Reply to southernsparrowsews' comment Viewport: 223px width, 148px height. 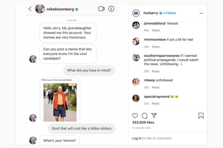156,71
